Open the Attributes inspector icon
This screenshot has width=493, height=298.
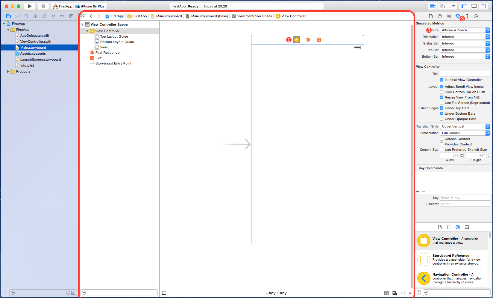(x=458, y=16)
